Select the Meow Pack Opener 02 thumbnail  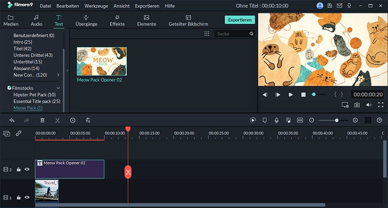tap(102, 62)
